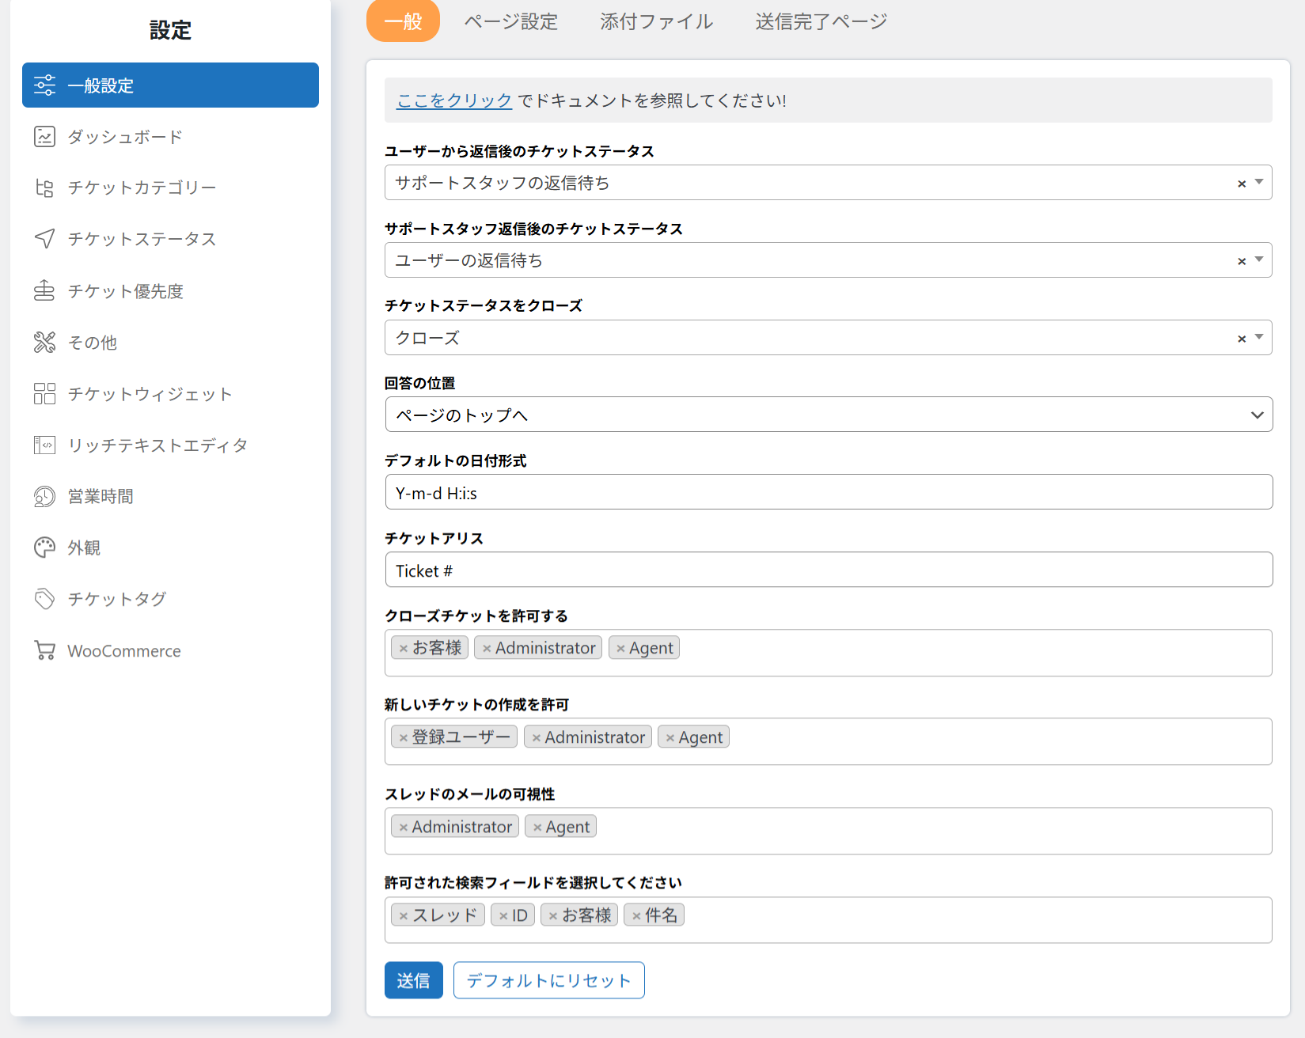Click the appearance palette icon
The height and width of the screenshot is (1038, 1305).
click(x=44, y=547)
